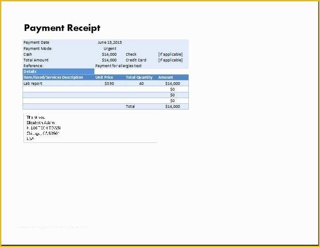This screenshot has height=247, width=320.
Task: Click the Details section header
Action: tap(59, 72)
